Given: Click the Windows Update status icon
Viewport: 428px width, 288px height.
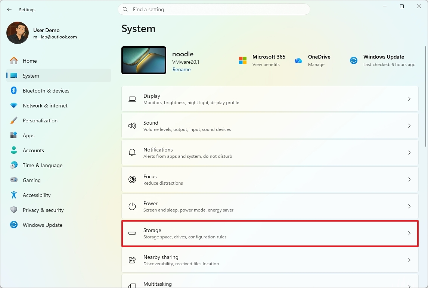Looking at the screenshot, I should (x=353, y=60).
